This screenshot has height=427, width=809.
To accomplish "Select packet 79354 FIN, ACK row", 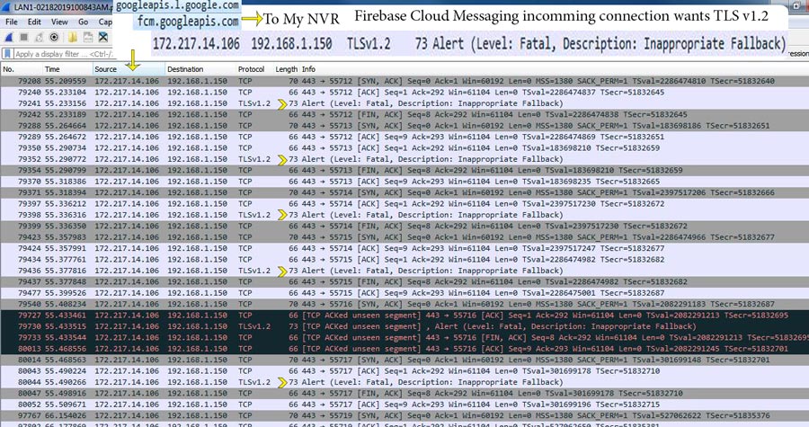I will (x=404, y=170).
